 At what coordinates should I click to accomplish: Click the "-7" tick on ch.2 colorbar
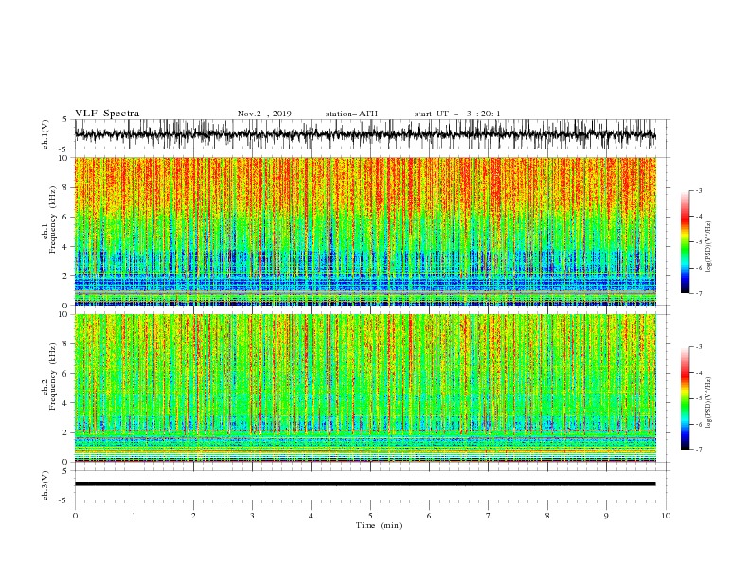coord(699,450)
